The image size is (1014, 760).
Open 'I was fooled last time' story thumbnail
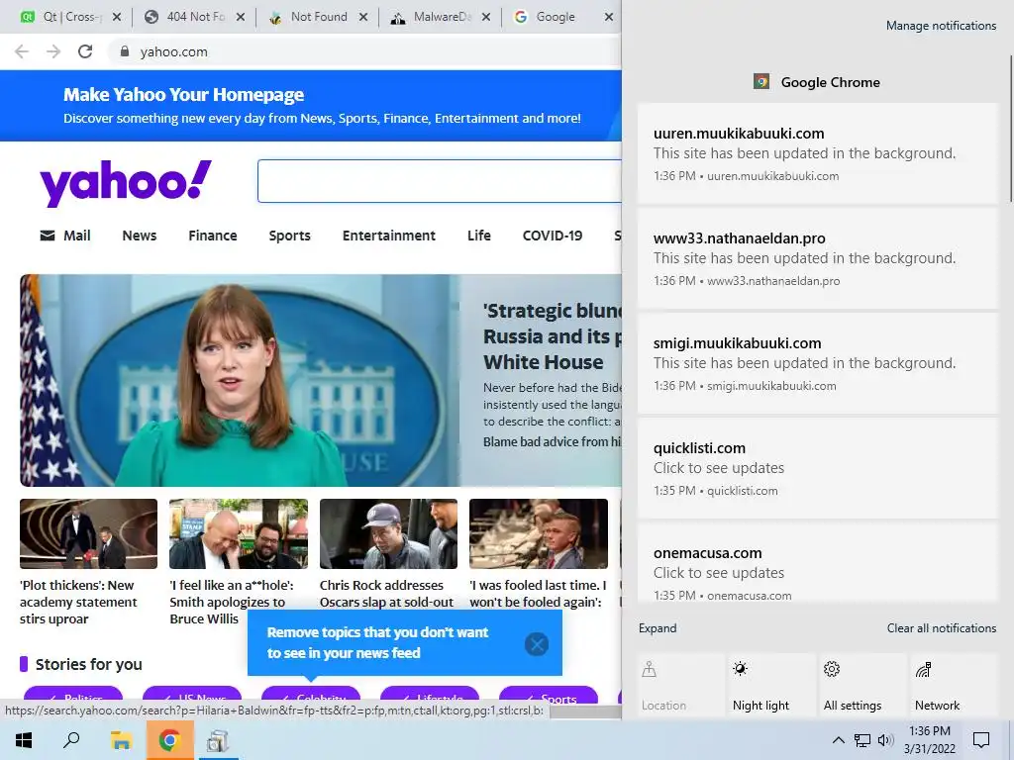[539, 533]
